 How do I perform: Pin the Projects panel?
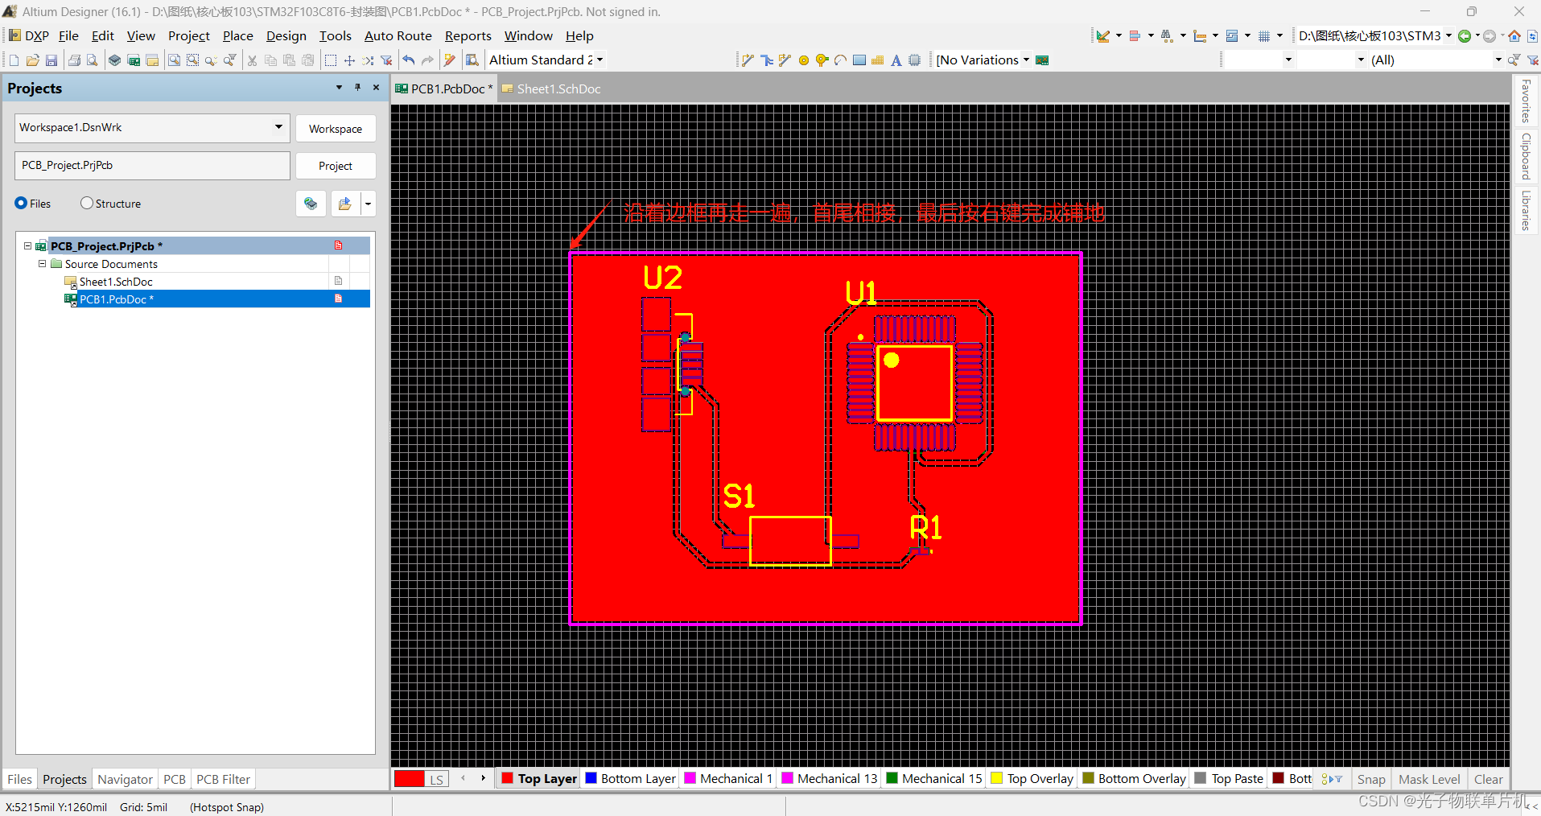357,88
